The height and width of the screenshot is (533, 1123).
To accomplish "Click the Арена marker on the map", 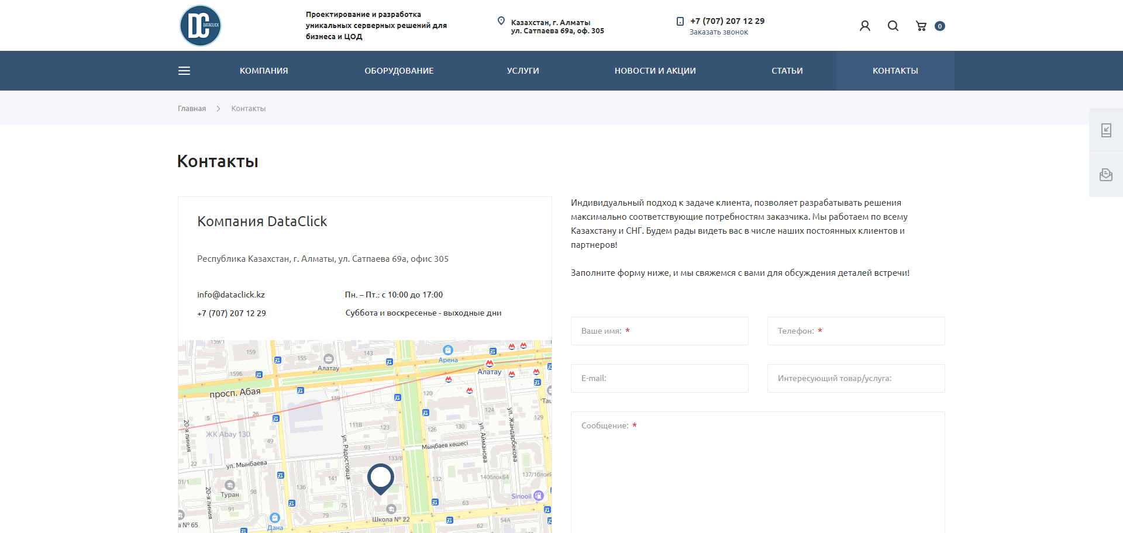I will click(x=448, y=350).
